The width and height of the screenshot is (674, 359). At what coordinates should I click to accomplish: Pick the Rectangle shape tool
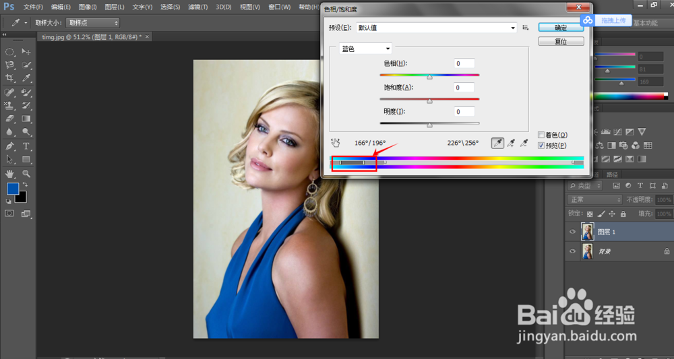[x=26, y=160]
